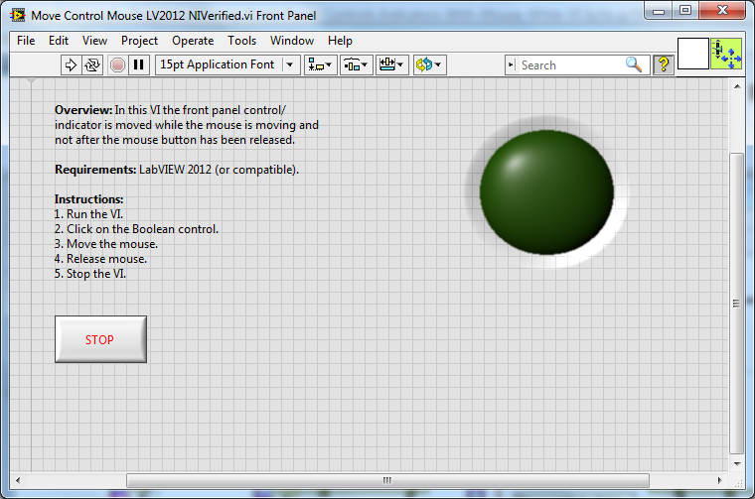The height and width of the screenshot is (499, 755).
Task: Click the horizontal scrollbar thumb
Action: (387, 480)
